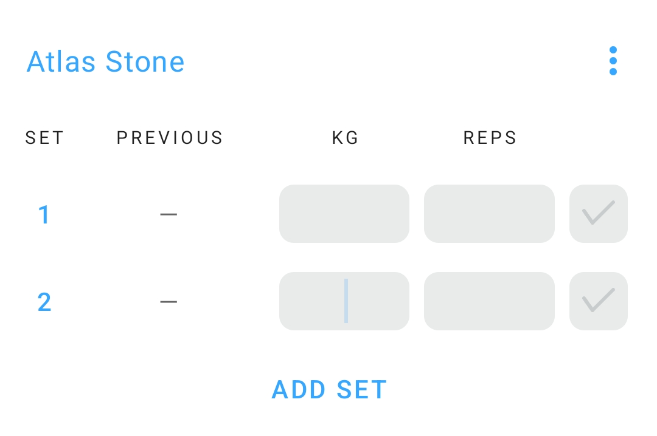Tap the previous value dash for set 2

(x=169, y=302)
